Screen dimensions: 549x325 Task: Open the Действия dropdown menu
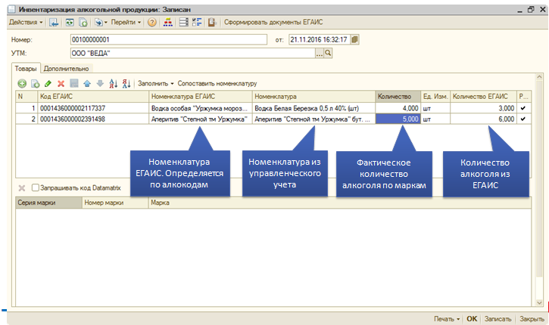[26, 23]
